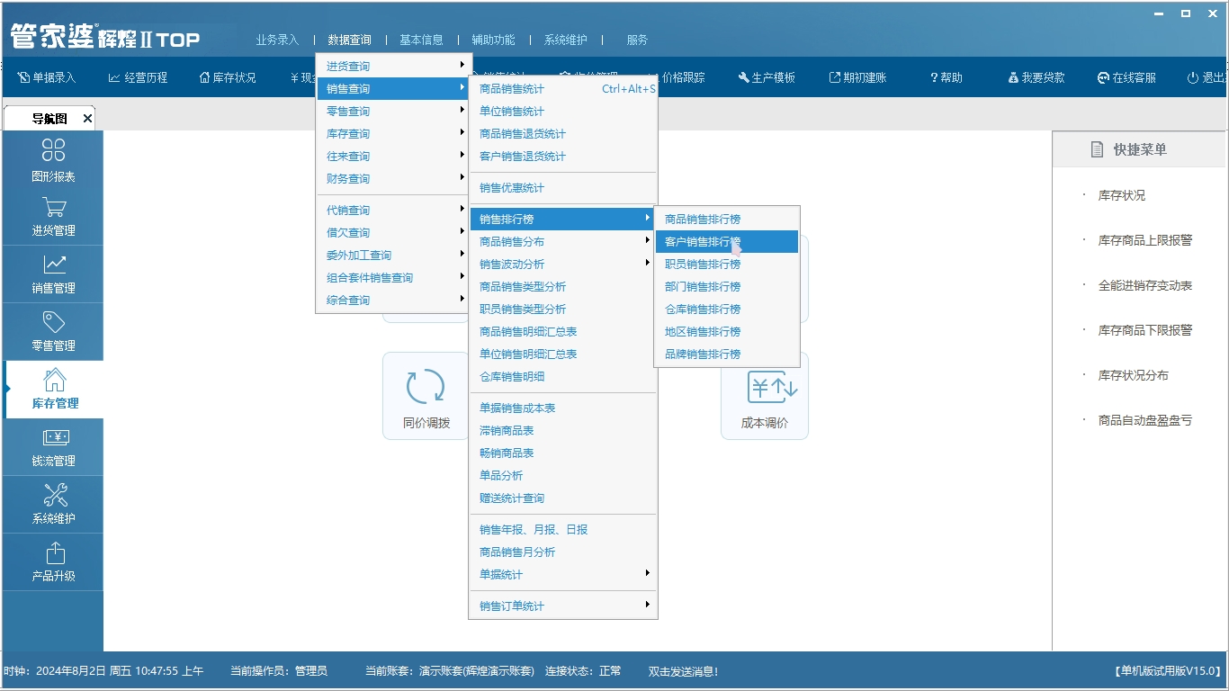Open the 基本信息 menu
Screen dimensions: 1229x691
coord(421,40)
